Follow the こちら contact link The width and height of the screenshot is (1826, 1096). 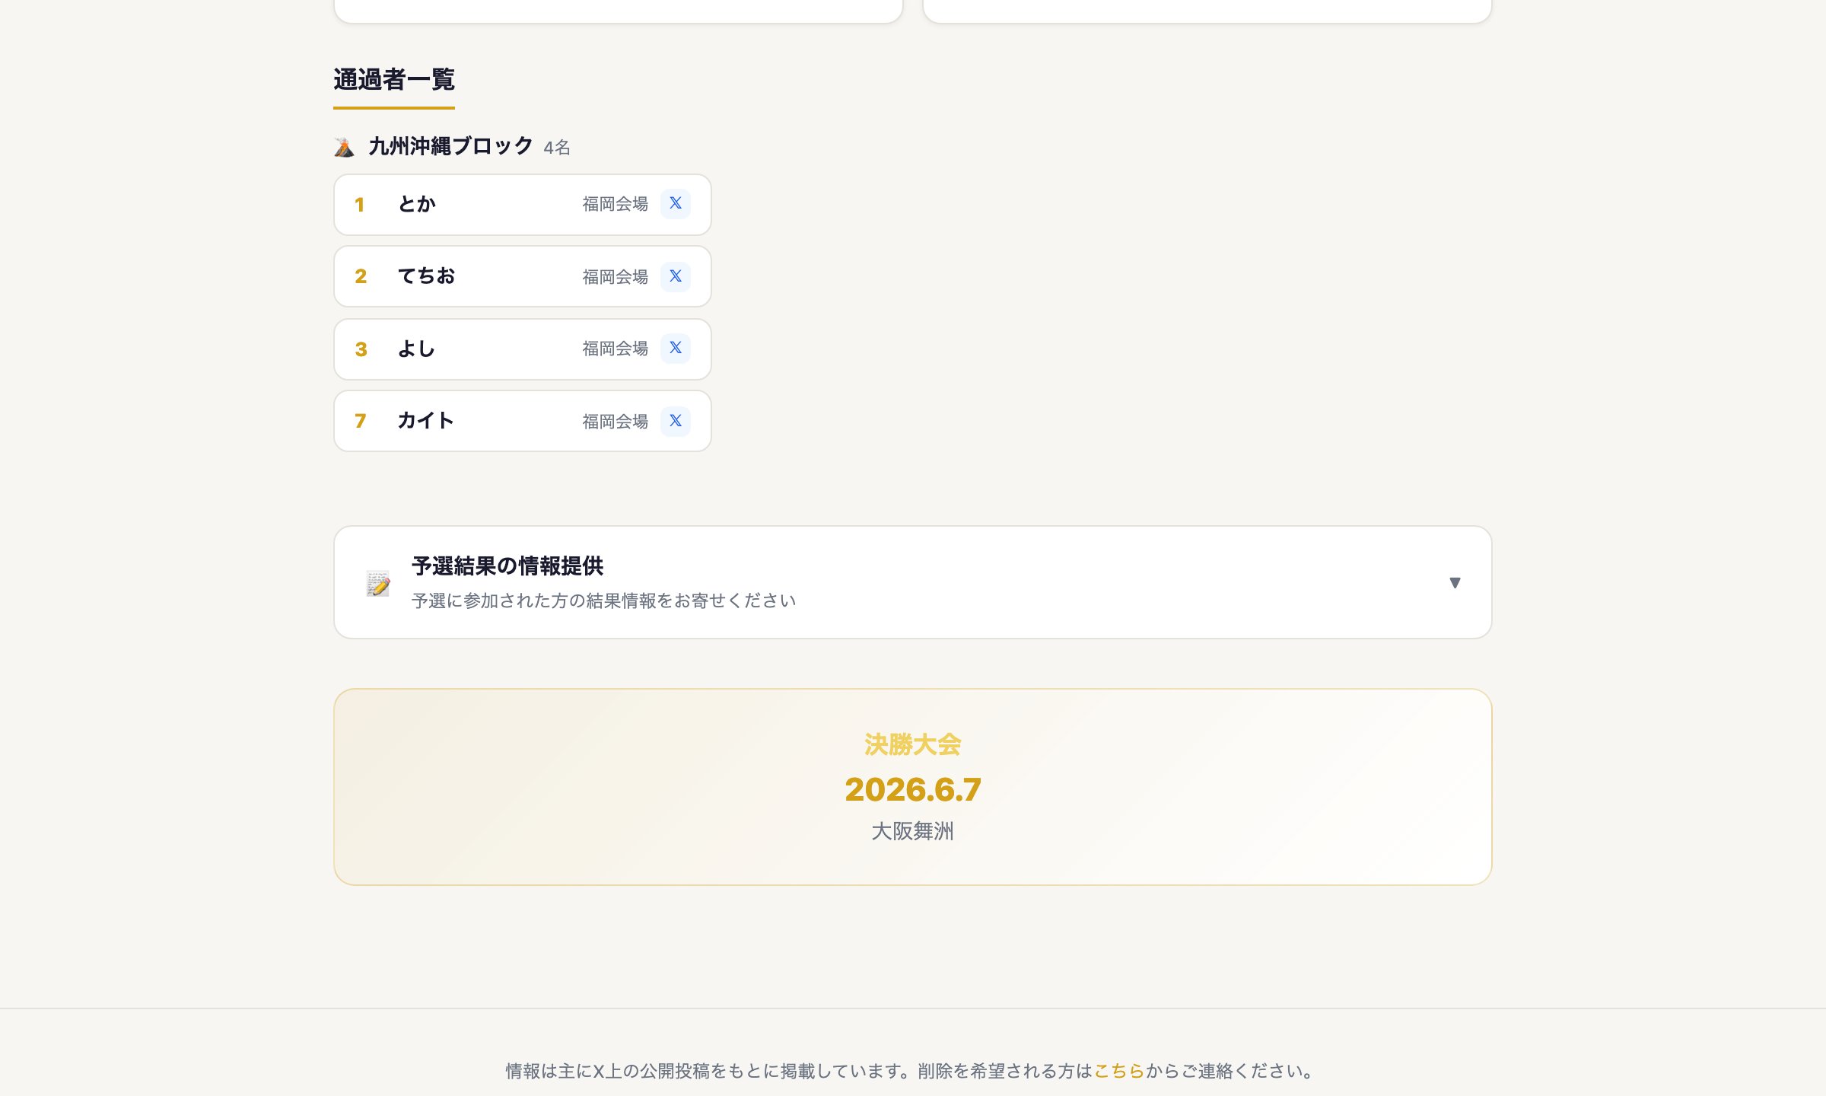coord(1119,1071)
